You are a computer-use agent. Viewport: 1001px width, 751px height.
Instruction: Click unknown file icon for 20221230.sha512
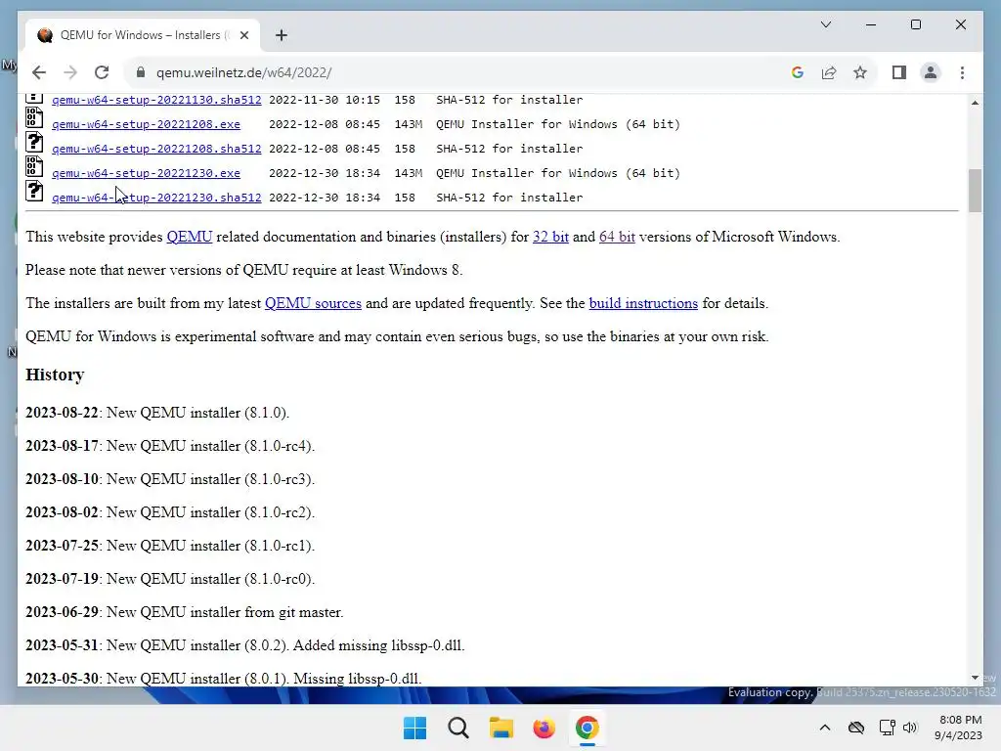pyautogui.click(x=34, y=191)
